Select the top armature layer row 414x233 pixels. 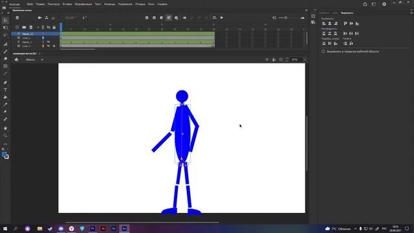click(x=36, y=34)
